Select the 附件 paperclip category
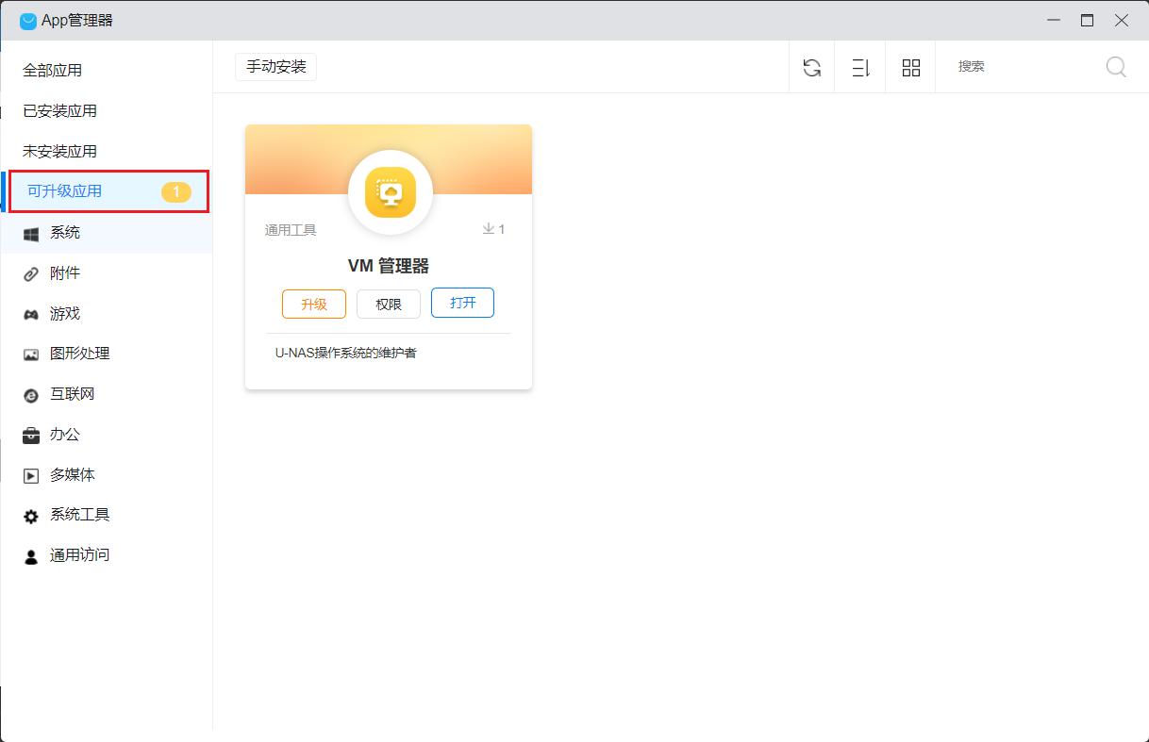The height and width of the screenshot is (742, 1149). coord(64,273)
